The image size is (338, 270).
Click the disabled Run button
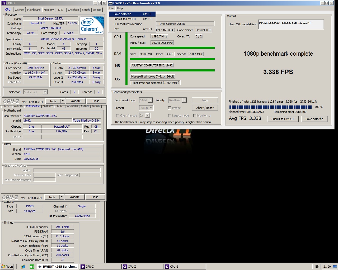click(205, 100)
